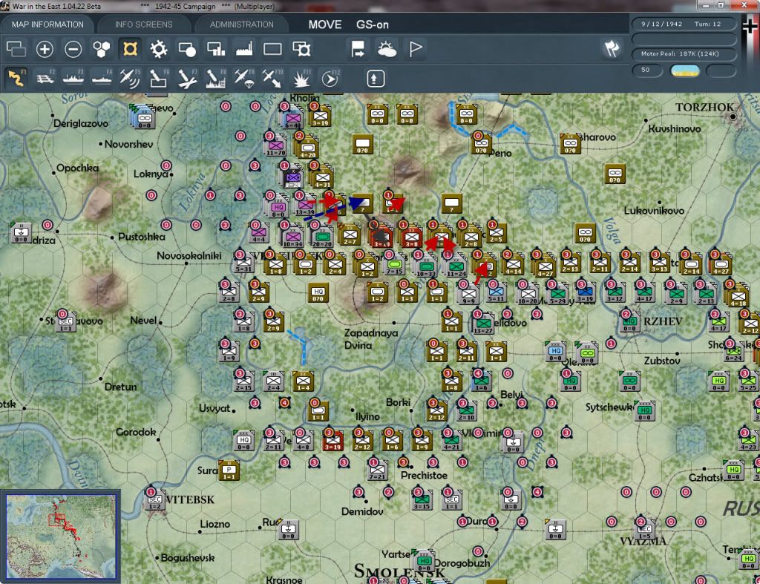Click the Nevel town label
The width and height of the screenshot is (760, 584).
click(x=143, y=321)
